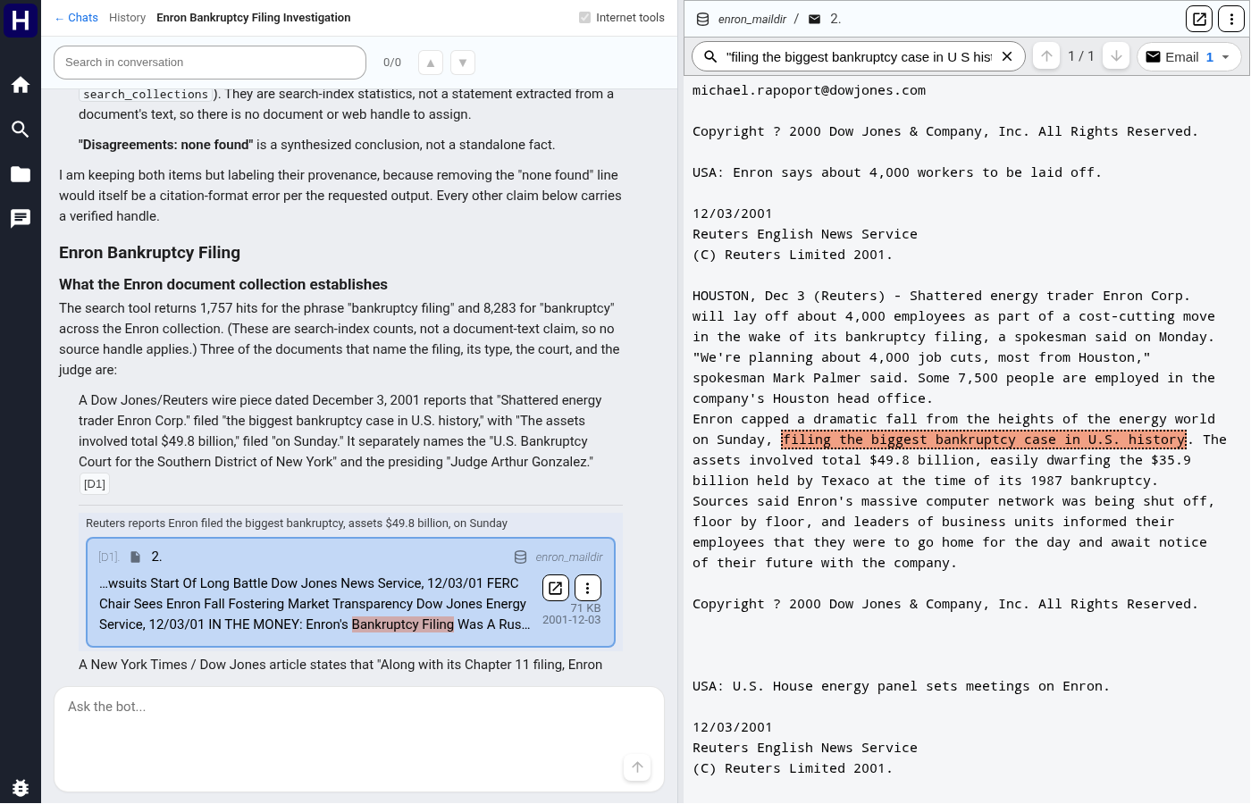Click highlighted 'filing the biggest bankruptcy case' passage
The width and height of the screenshot is (1251, 804).
tap(984, 440)
